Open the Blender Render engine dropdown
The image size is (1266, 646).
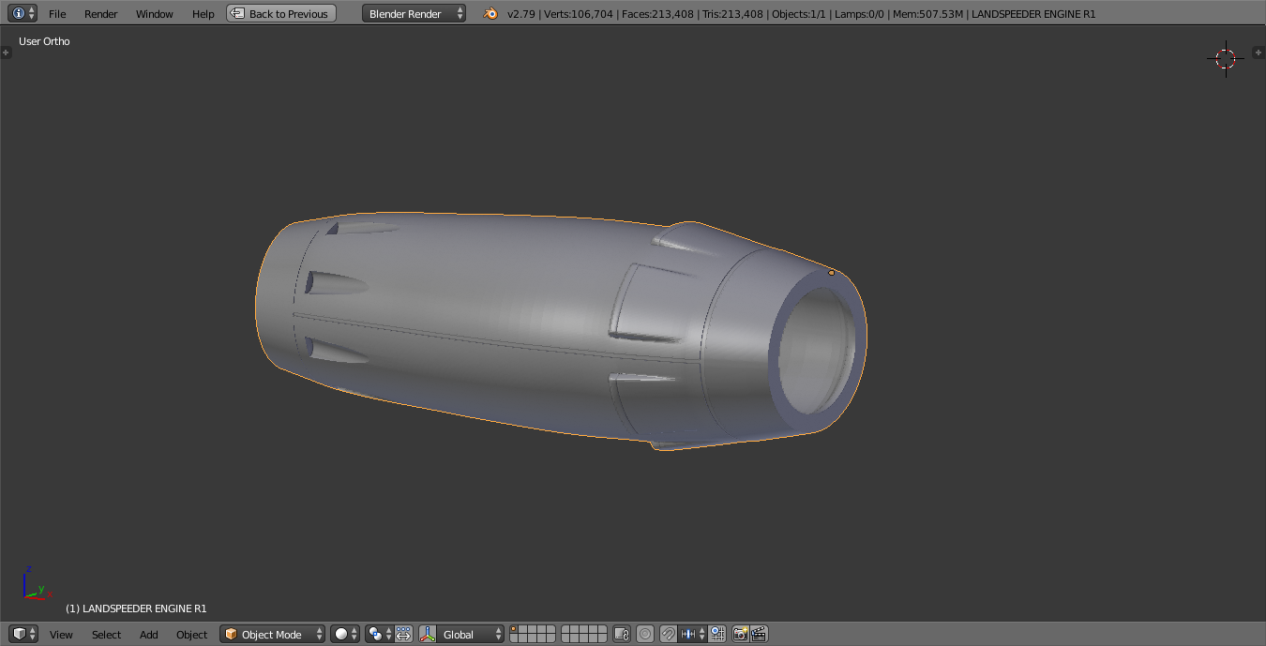414,14
